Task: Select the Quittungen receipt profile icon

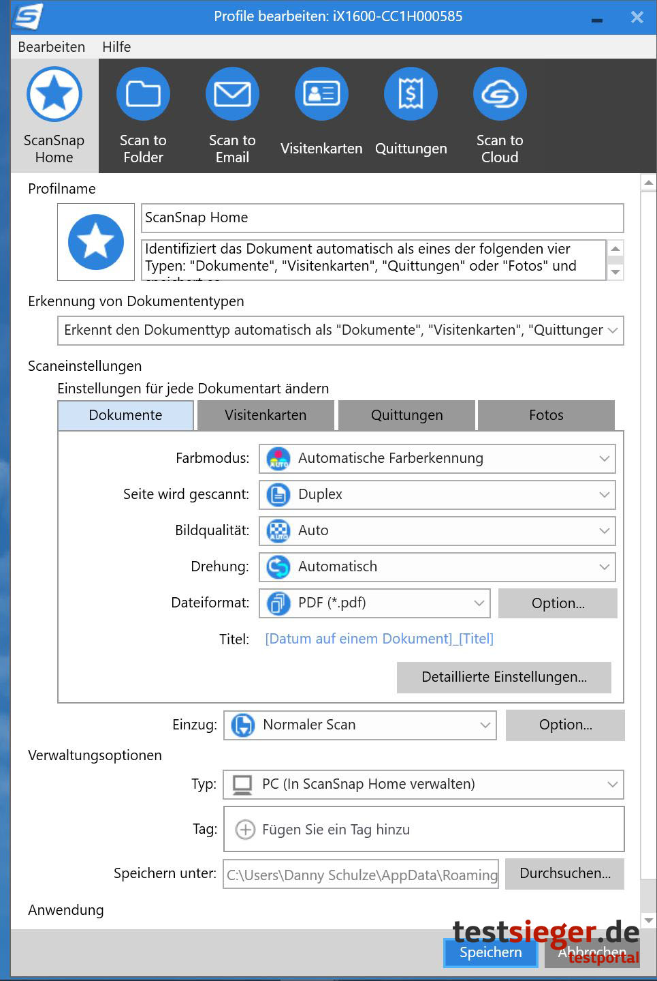Action: pyautogui.click(x=411, y=95)
